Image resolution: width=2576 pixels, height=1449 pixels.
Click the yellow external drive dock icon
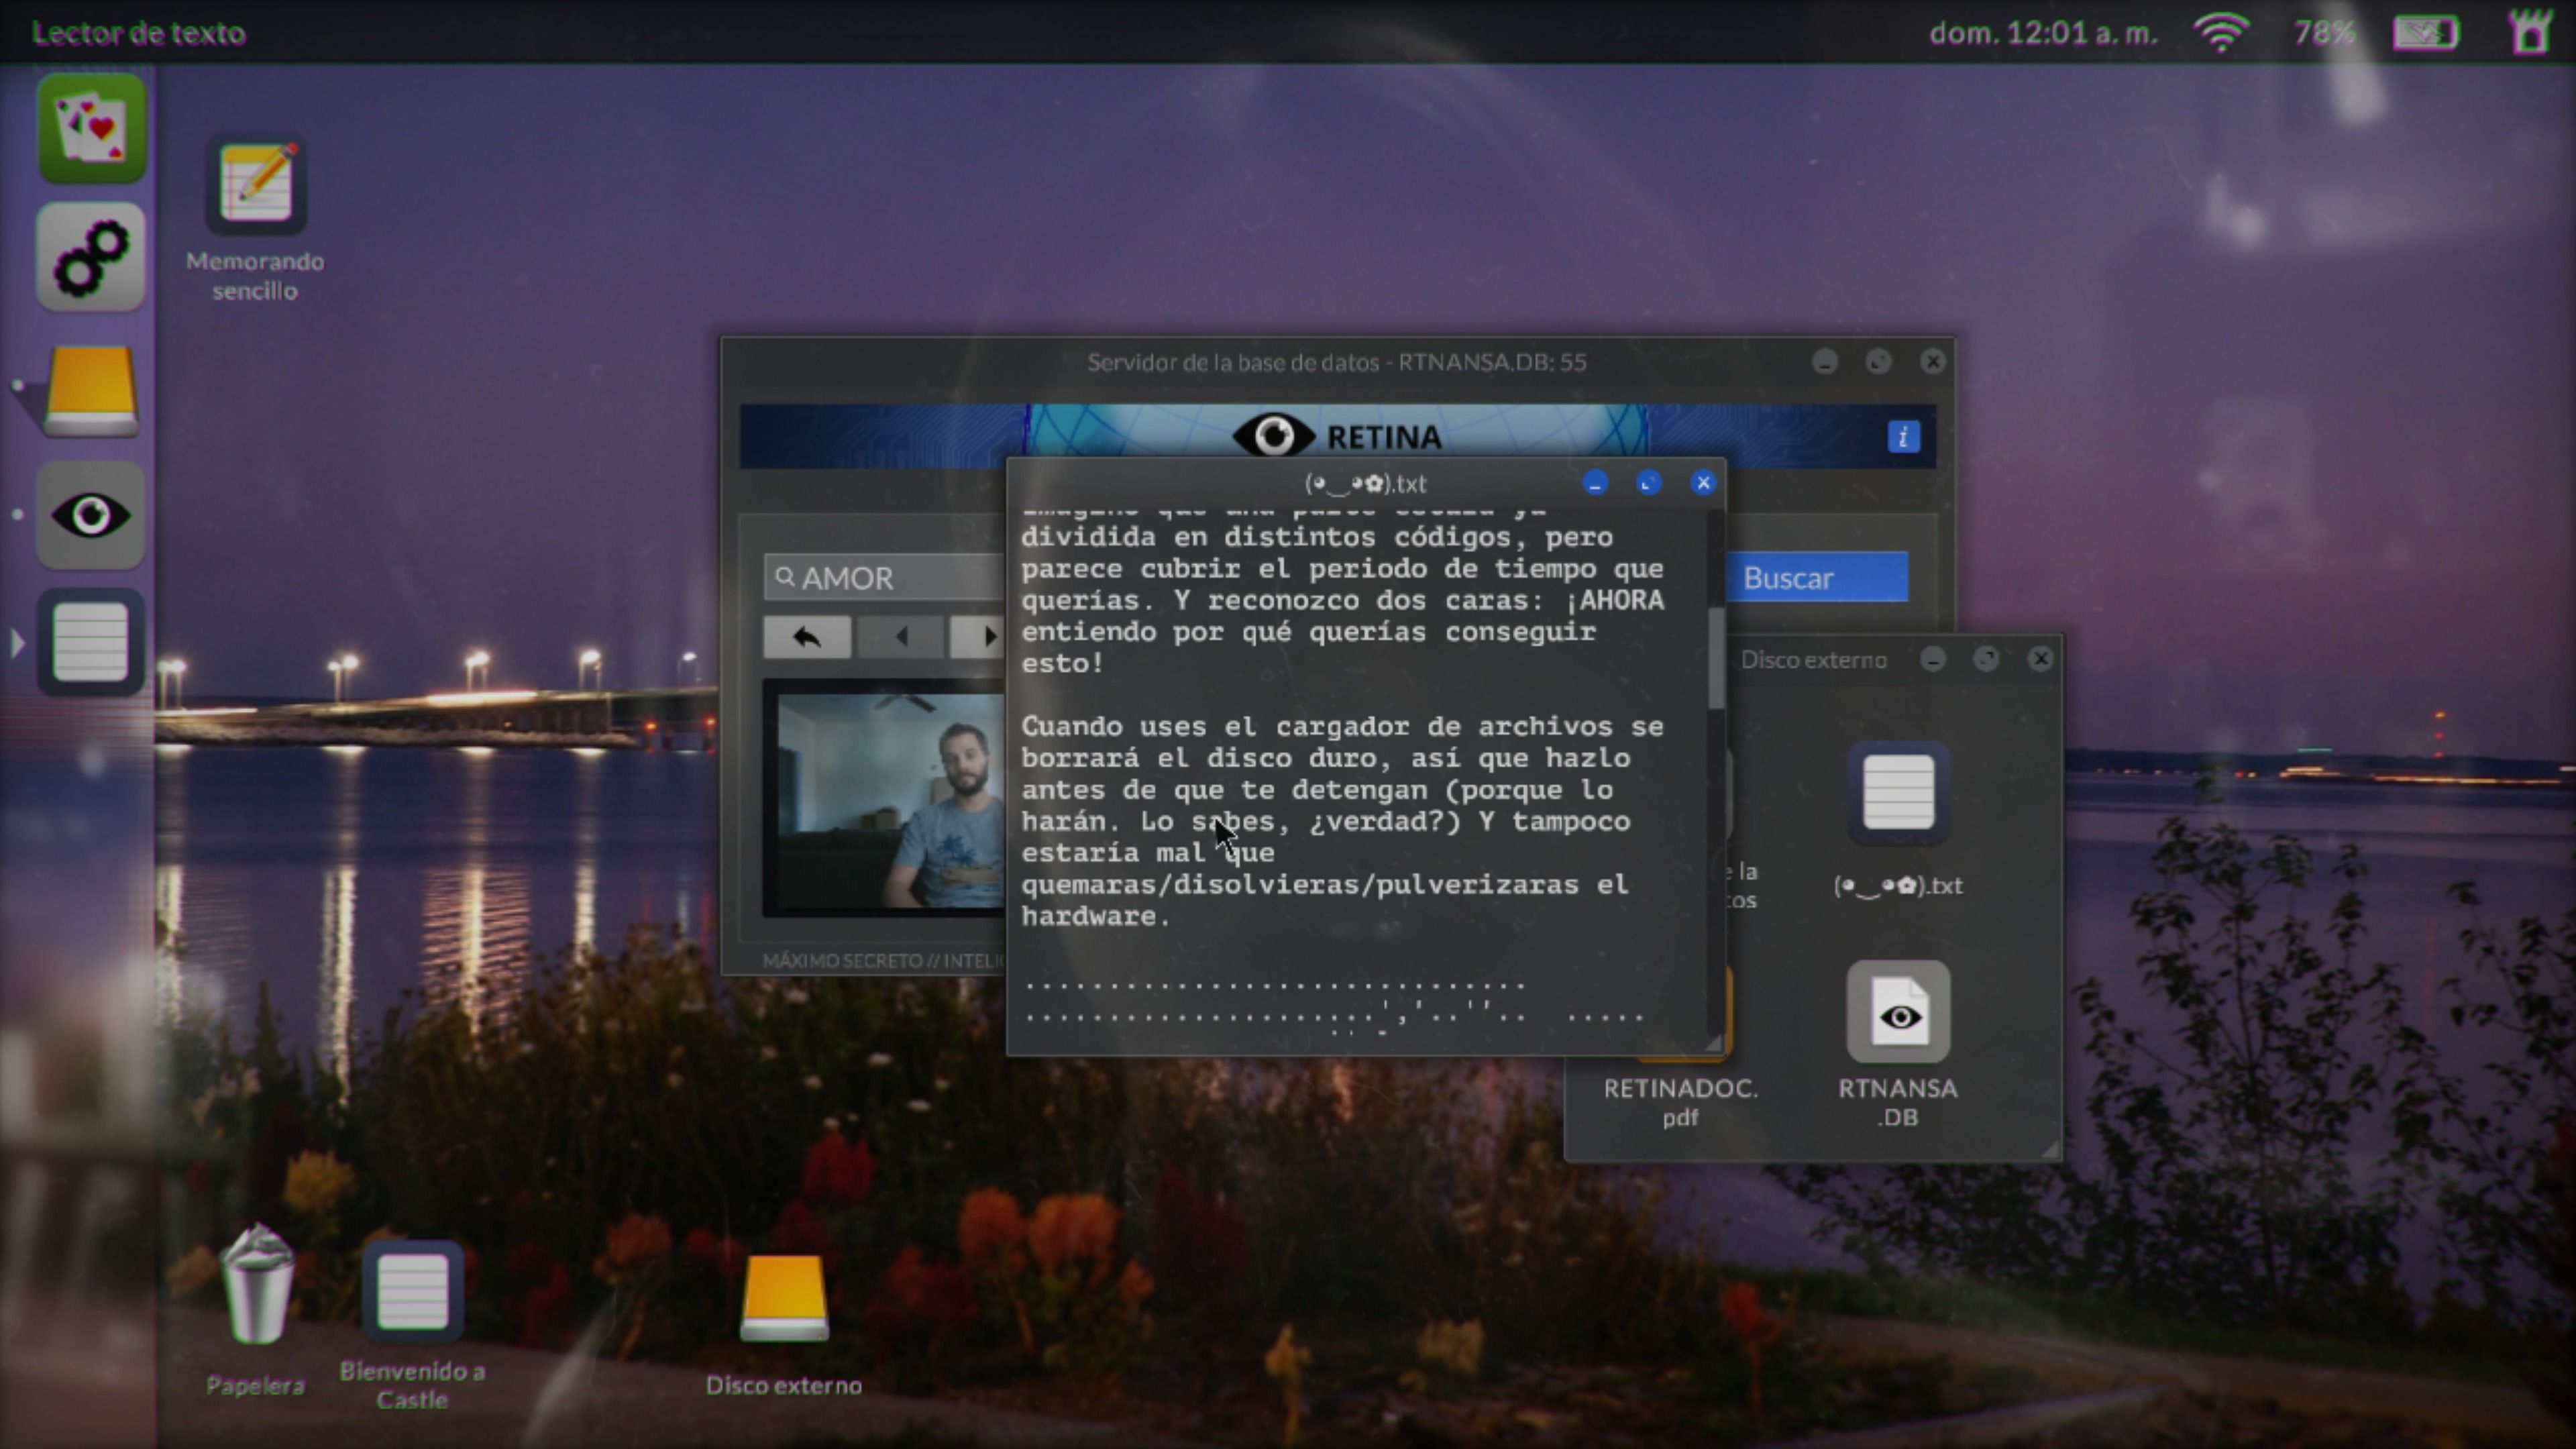91,390
